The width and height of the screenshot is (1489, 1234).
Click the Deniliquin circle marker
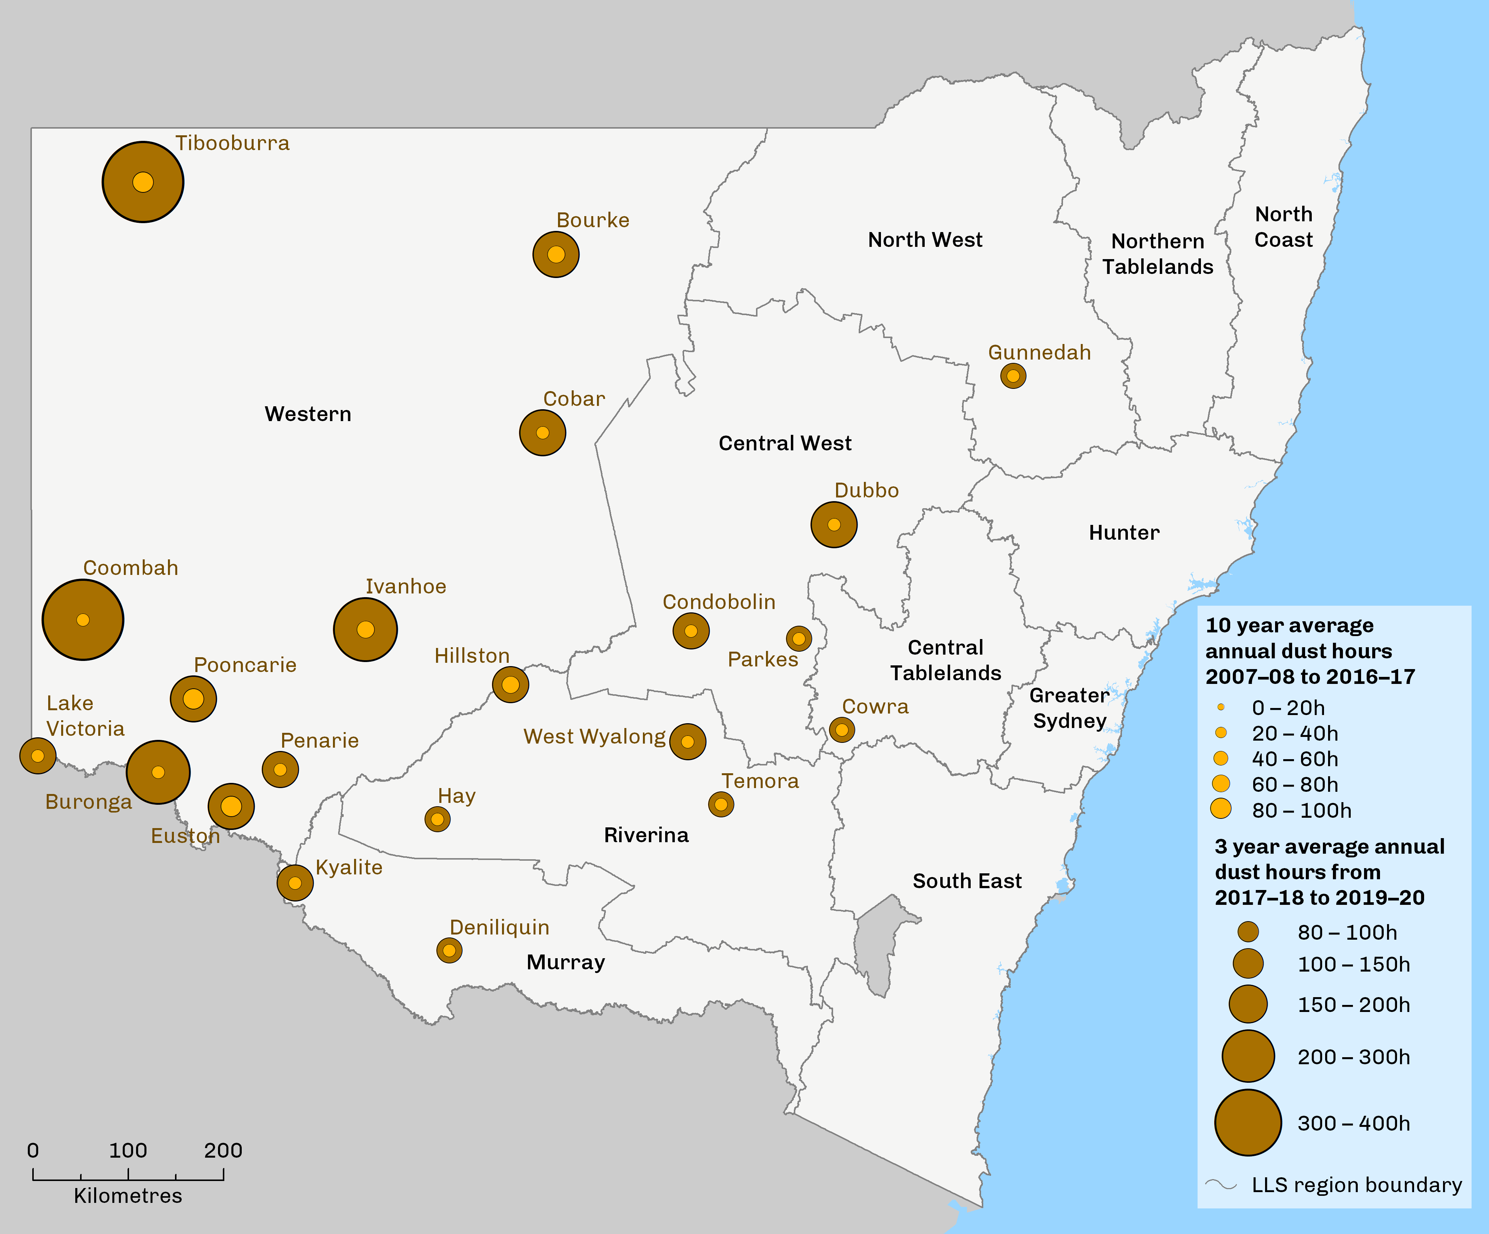tap(449, 950)
